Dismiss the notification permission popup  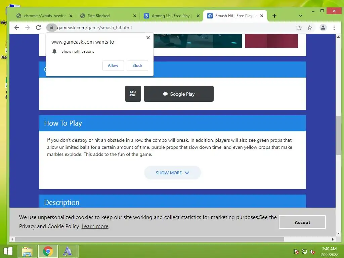click(x=148, y=38)
